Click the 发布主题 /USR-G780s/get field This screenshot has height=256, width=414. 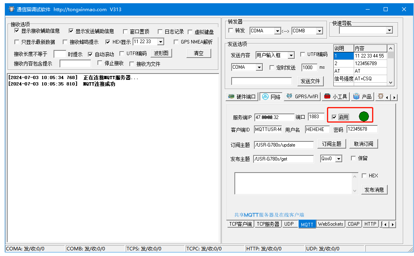pos(283,159)
